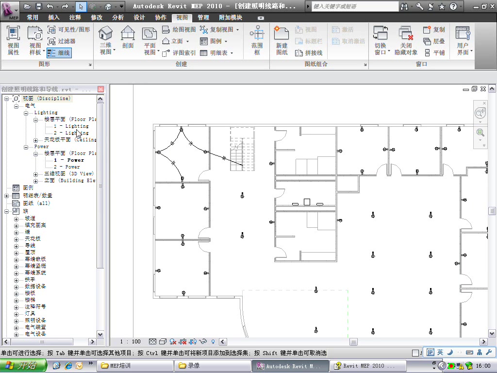Toggle Temporary Hide/Isolate glasses icon
Image resolution: width=497 pixels, height=373 pixels.
[202, 341]
